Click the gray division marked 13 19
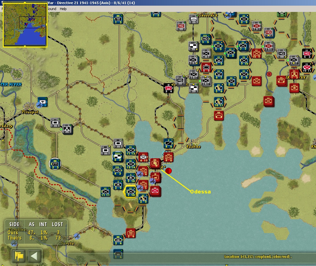The image size is (316, 266). click(269, 46)
